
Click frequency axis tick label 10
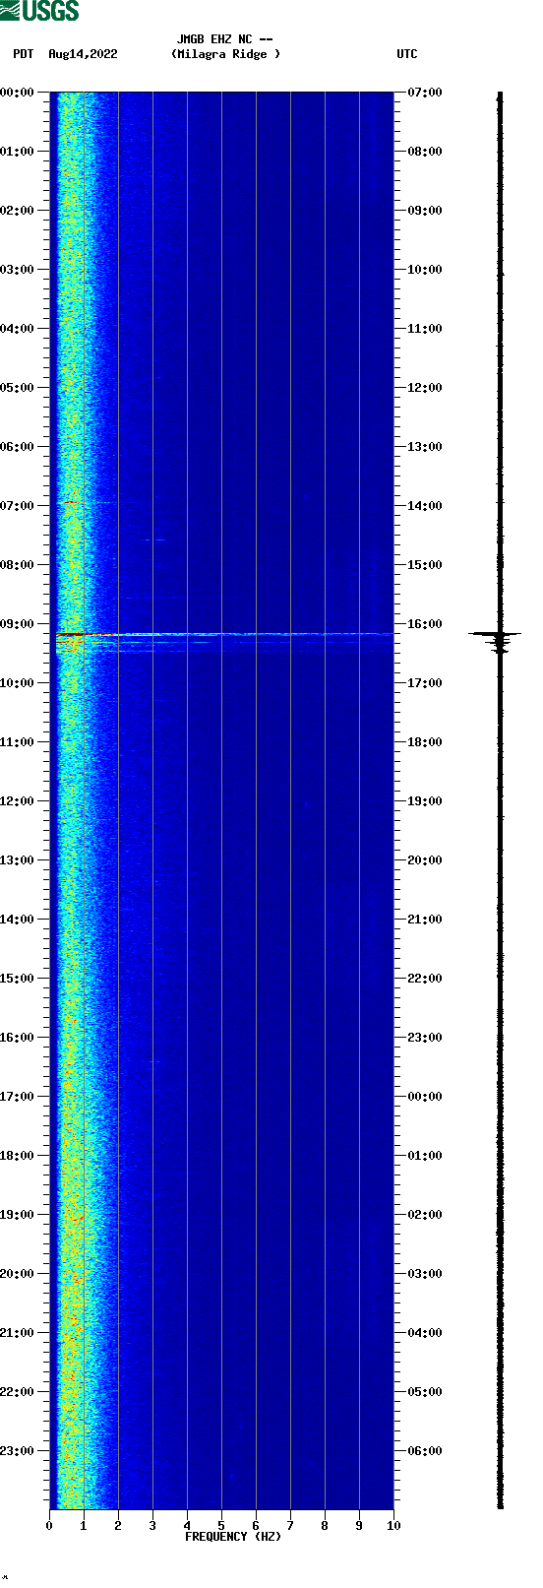[393, 1526]
